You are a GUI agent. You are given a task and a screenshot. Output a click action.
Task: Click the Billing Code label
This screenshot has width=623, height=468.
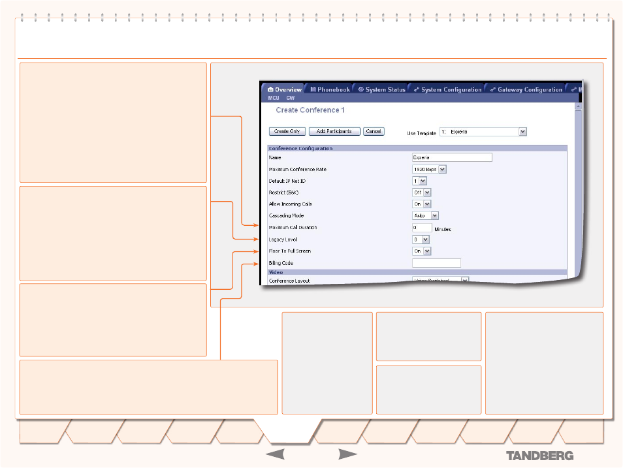click(x=281, y=263)
